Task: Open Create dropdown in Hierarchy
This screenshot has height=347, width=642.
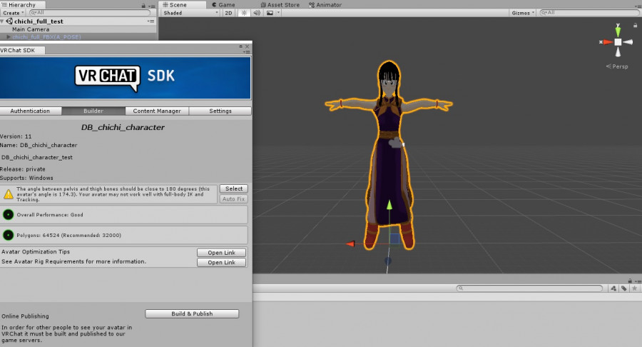Action: [14, 13]
